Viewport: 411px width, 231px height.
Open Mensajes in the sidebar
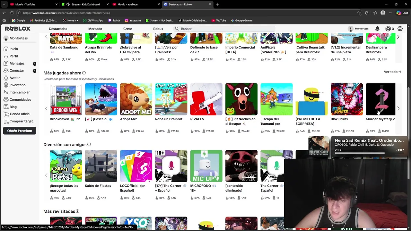14,64
